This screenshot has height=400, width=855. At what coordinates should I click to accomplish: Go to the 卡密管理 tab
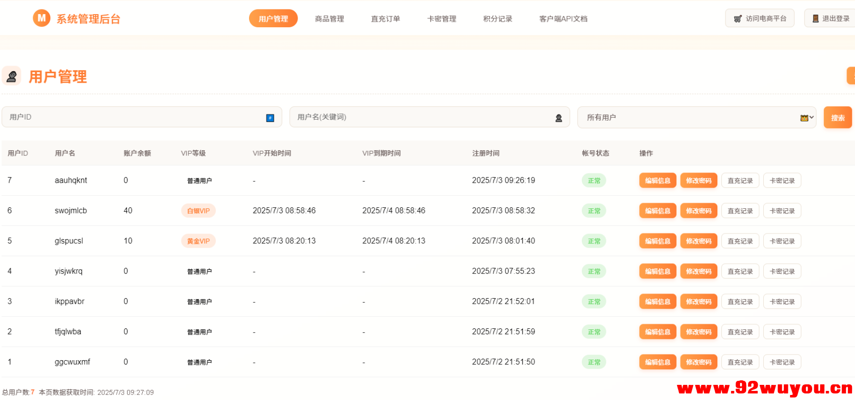442,19
